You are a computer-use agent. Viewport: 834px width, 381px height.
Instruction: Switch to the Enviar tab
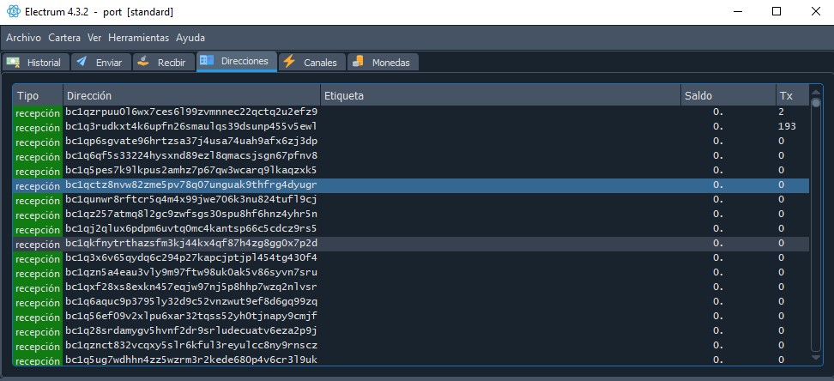tap(100, 63)
